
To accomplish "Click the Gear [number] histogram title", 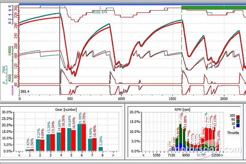I will coord(66,110).
